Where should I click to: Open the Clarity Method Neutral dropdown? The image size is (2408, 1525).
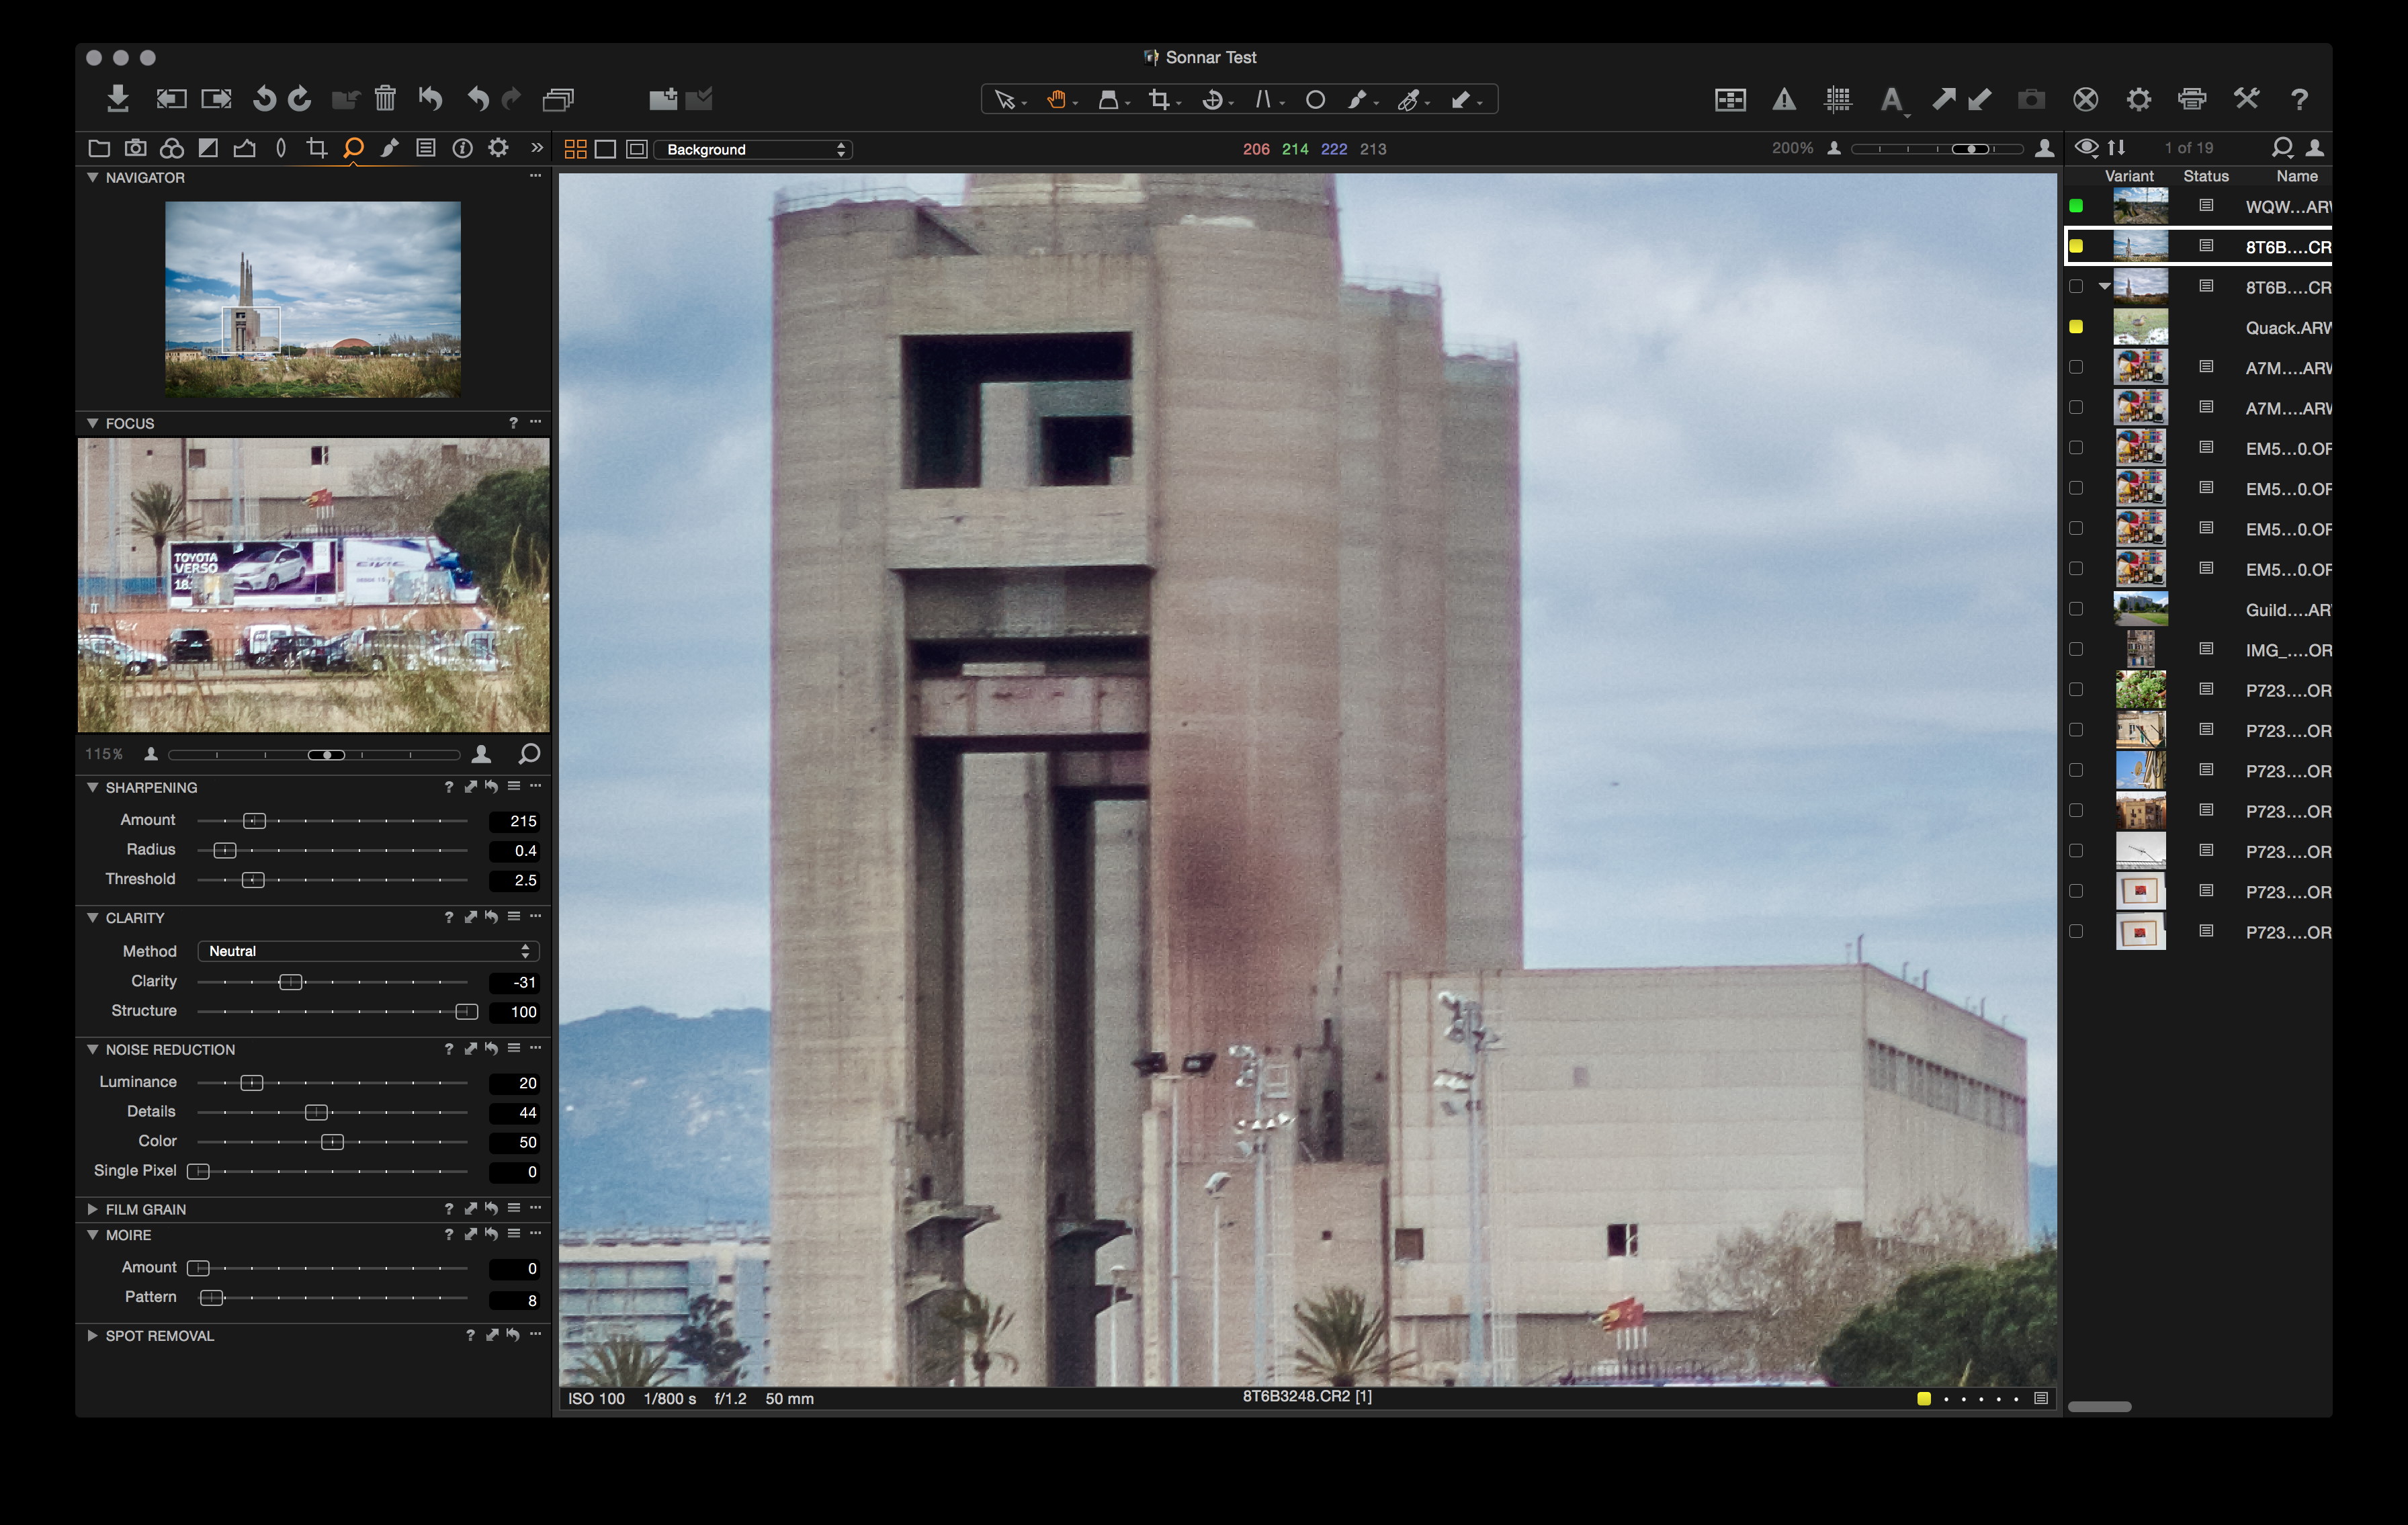click(368, 951)
